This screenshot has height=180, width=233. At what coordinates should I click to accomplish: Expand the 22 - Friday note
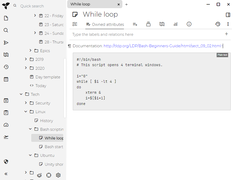click(35, 15)
